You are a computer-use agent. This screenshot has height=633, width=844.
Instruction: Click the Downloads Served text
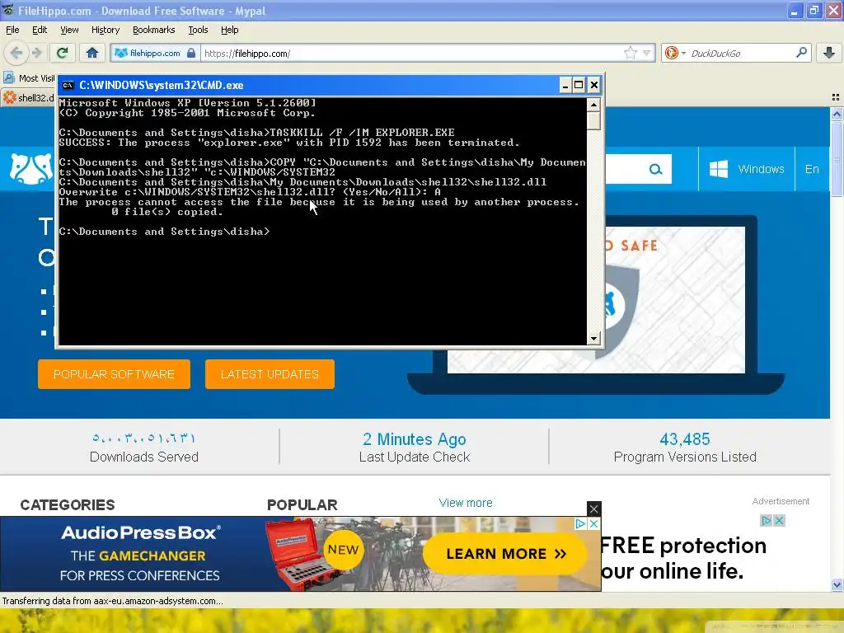[144, 457]
